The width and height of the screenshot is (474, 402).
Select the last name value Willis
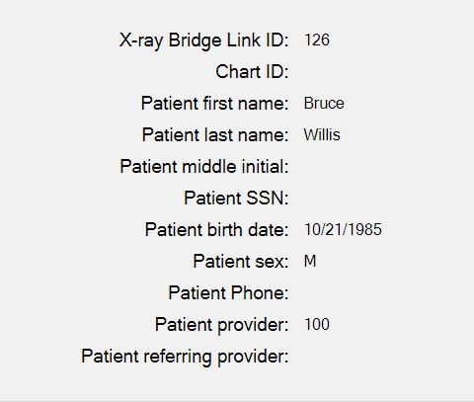coord(322,135)
